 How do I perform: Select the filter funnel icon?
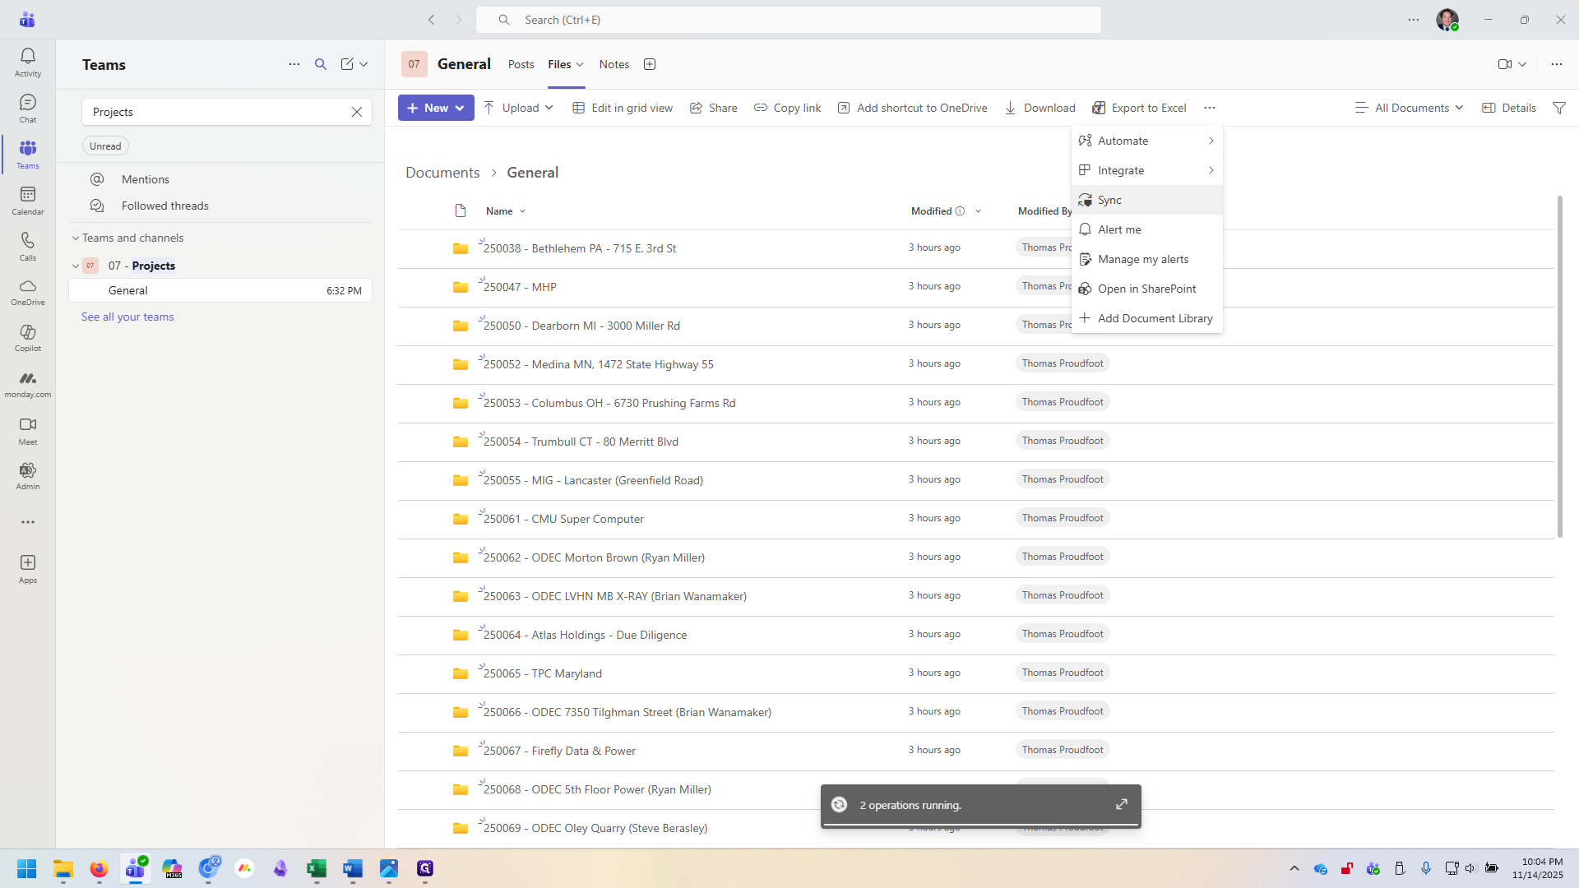point(1559,108)
